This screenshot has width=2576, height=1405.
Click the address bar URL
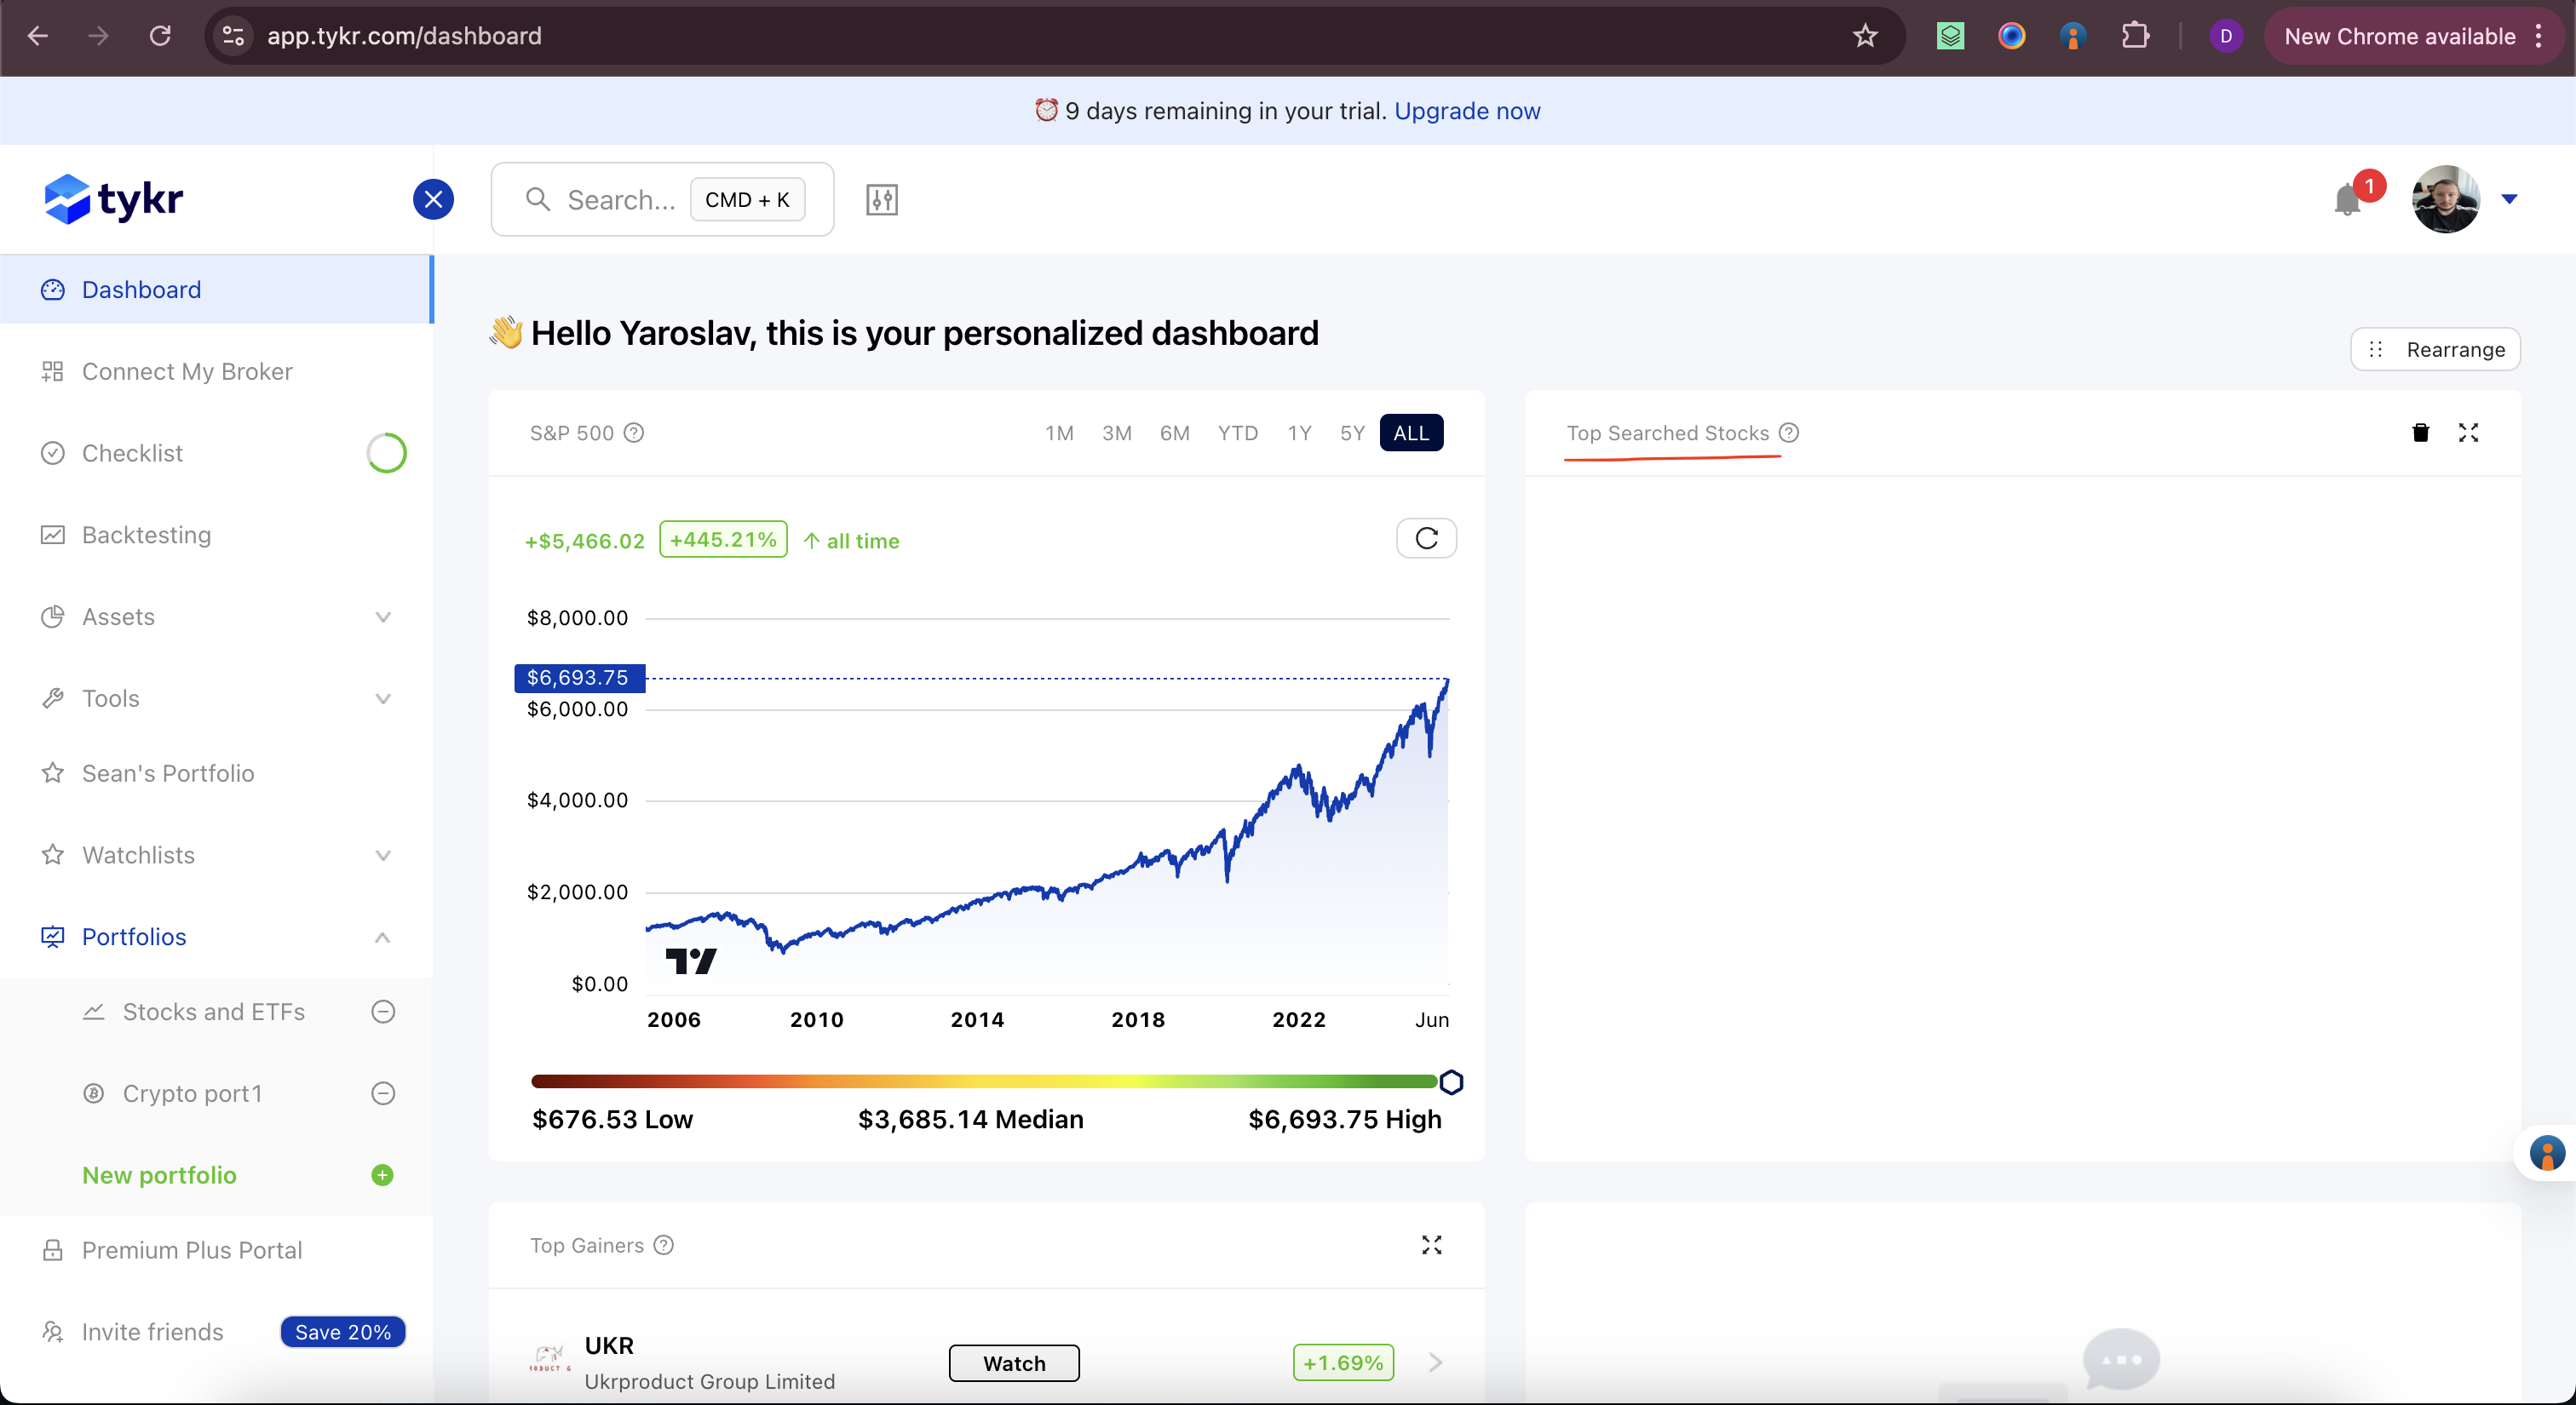(404, 36)
